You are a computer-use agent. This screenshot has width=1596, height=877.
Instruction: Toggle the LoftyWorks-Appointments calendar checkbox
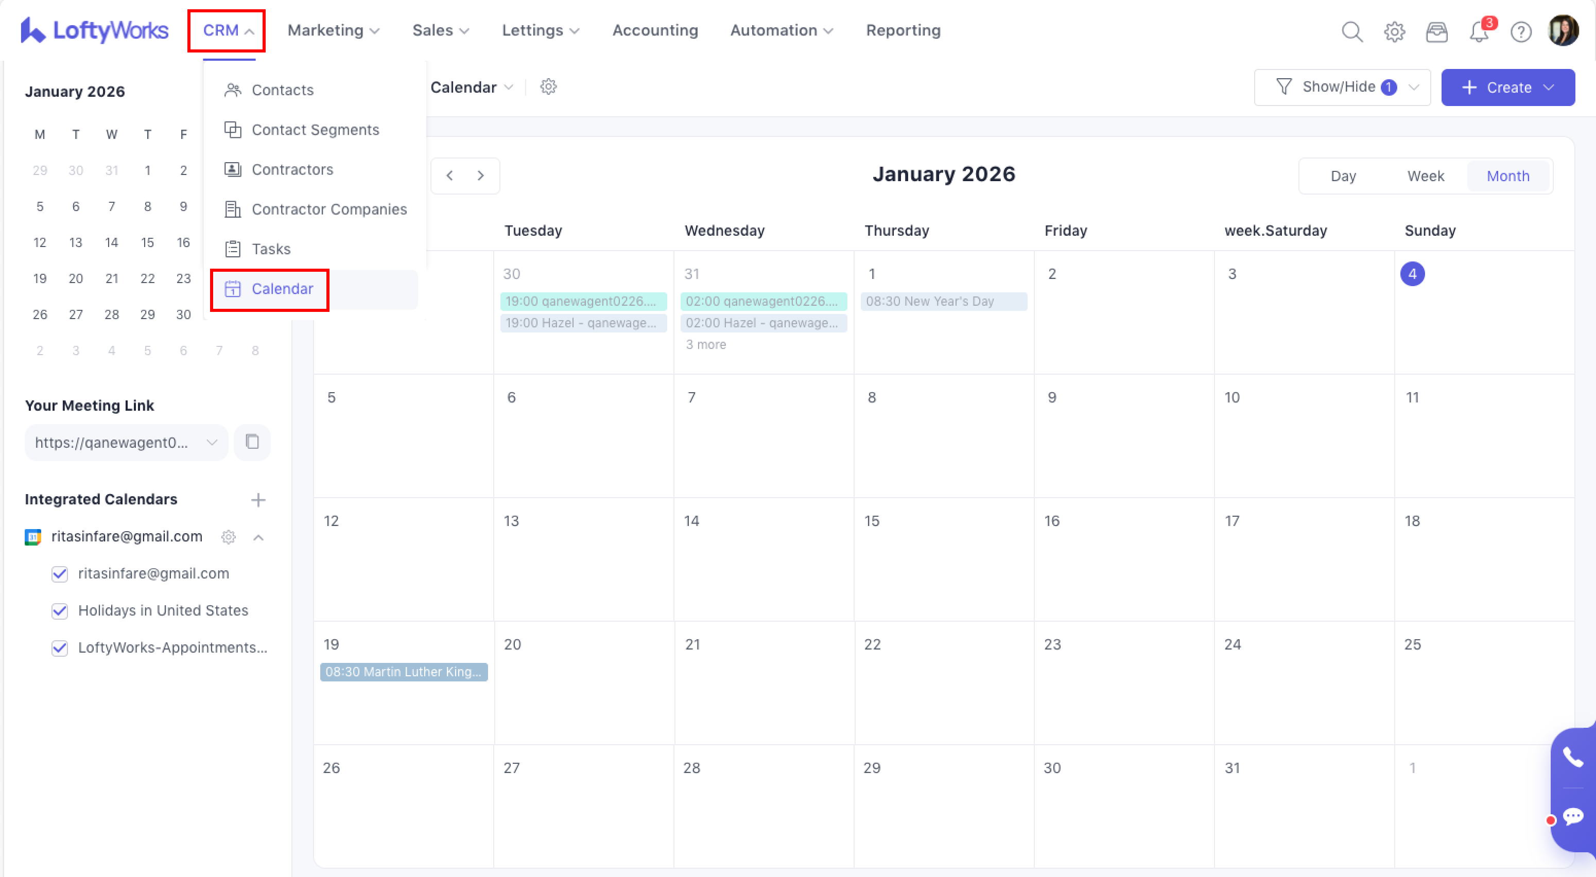pyautogui.click(x=60, y=648)
